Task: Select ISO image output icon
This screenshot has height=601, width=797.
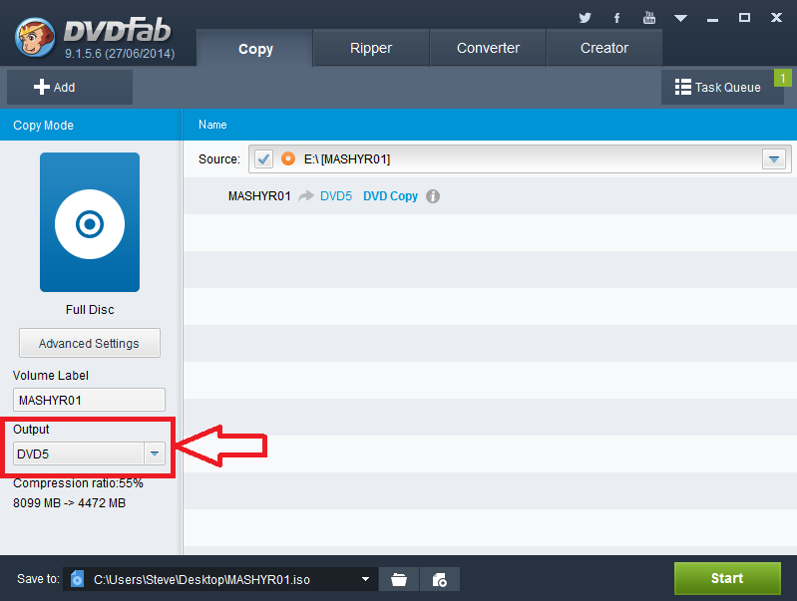Action: point(440,579)
